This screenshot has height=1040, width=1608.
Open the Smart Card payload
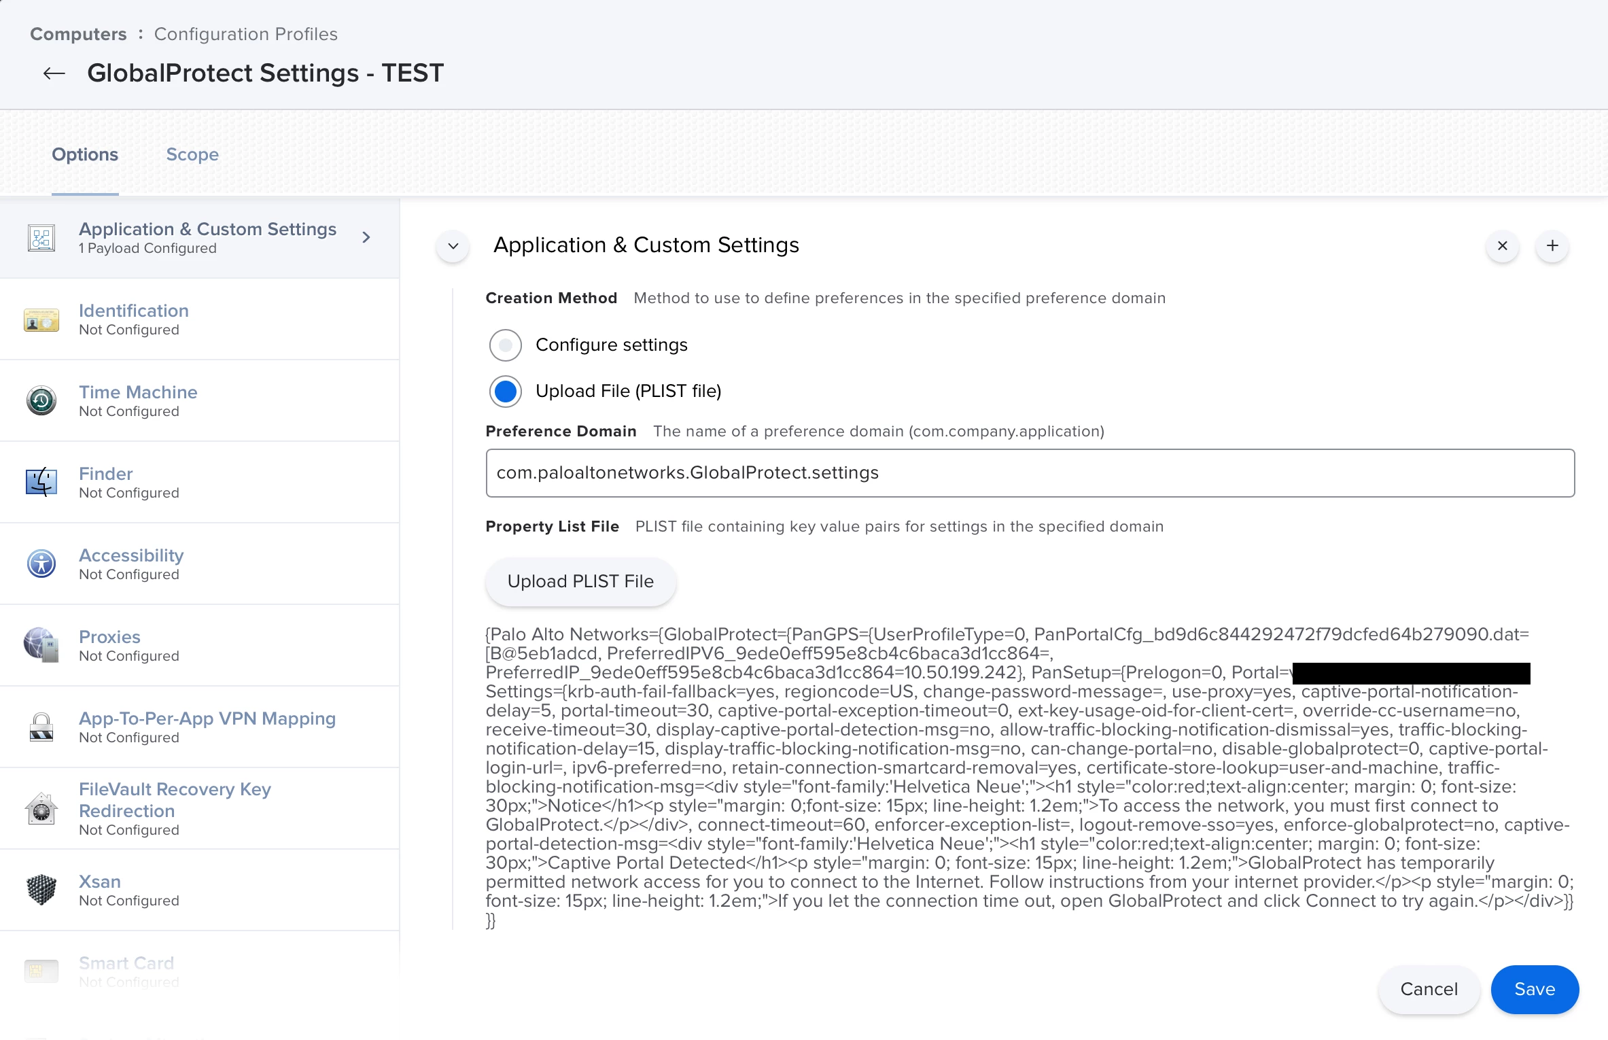pyautogui.click(x=200, y=972)
